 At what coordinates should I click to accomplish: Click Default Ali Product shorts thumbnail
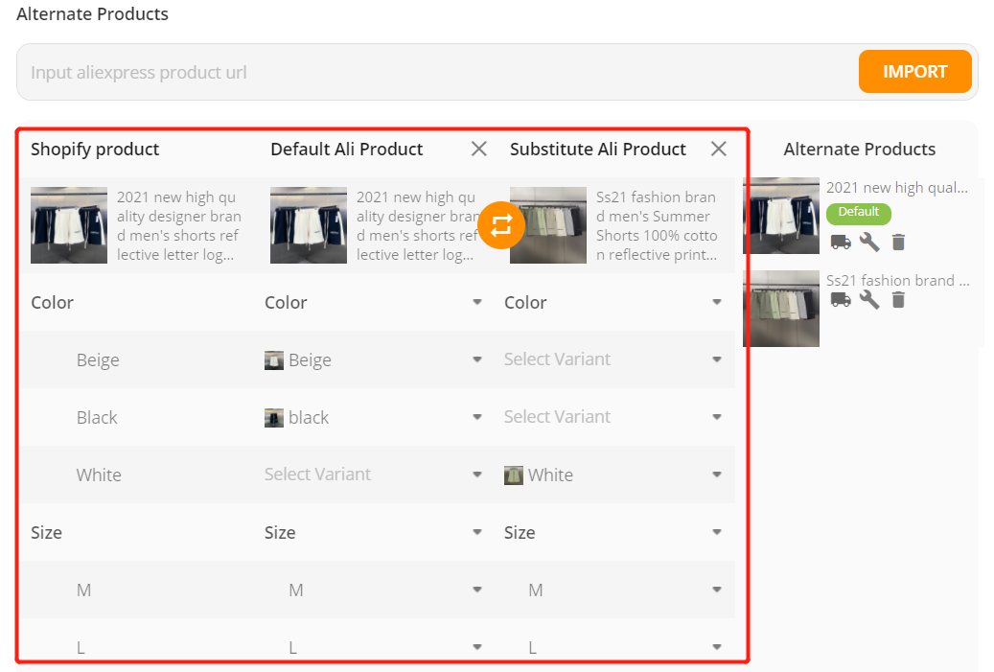(x=308, y=225)
